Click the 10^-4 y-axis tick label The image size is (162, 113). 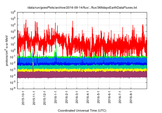tap(13, 76)
